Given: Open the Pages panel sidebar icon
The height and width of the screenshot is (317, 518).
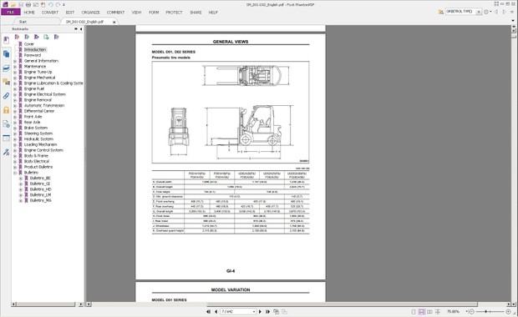Looking at the screenshot, I should [x=7, y=54].
